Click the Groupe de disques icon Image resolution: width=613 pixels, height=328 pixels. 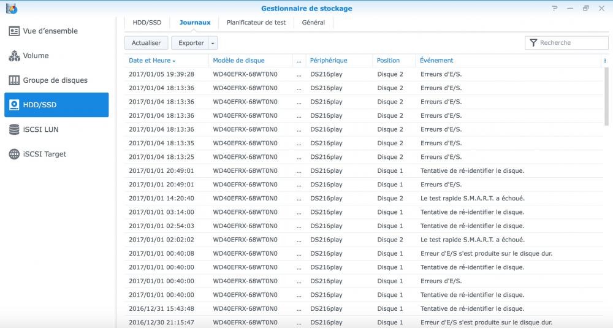(x=14, y=80)
